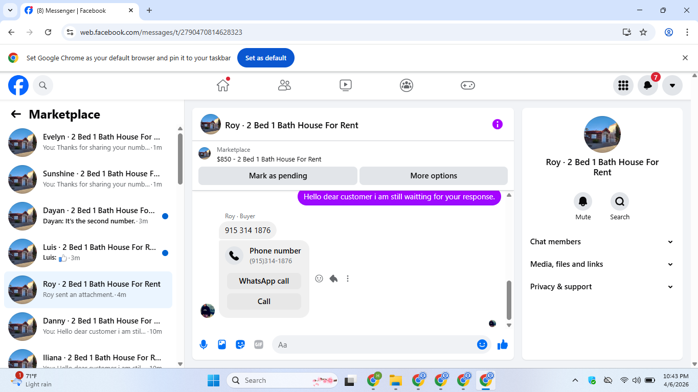
Task: Open a new browser tab
Action: pyautogui.click(x=149, y=10)
